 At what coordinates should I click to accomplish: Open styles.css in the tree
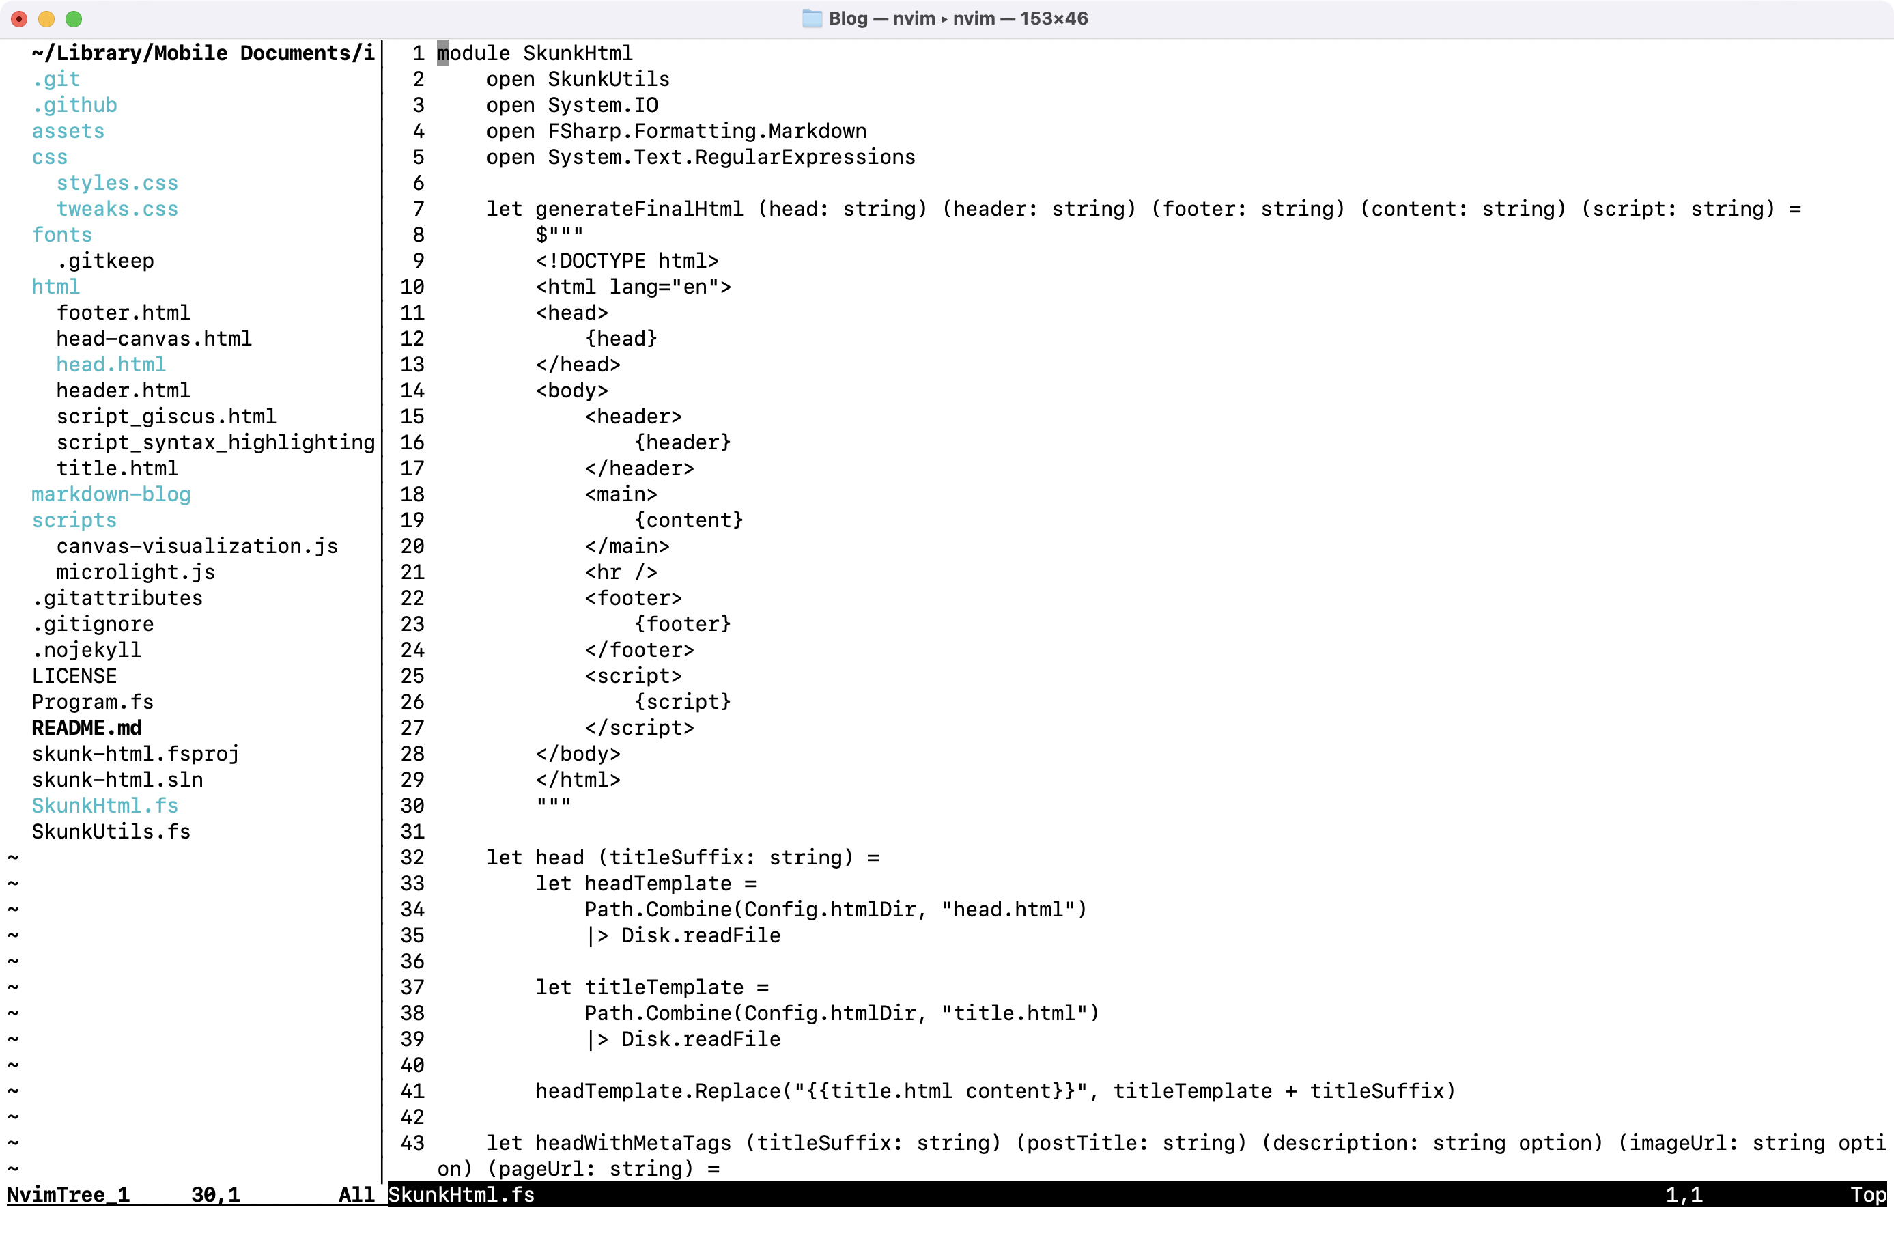[x=117, y=183]
